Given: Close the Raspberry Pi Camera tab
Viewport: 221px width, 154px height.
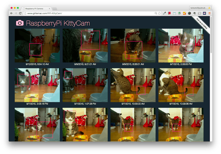Looking at the screenshot, I should (x=49, y=8).
